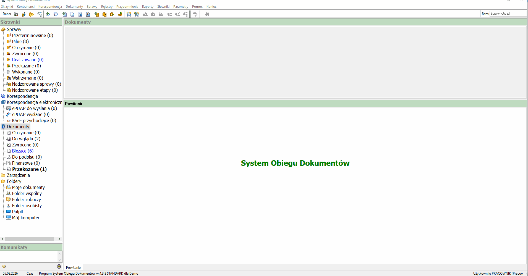This screenshot has width=528, height=276.
Task: Click the round icon below Komunikaty panel
Action: [x=59, y=266]
